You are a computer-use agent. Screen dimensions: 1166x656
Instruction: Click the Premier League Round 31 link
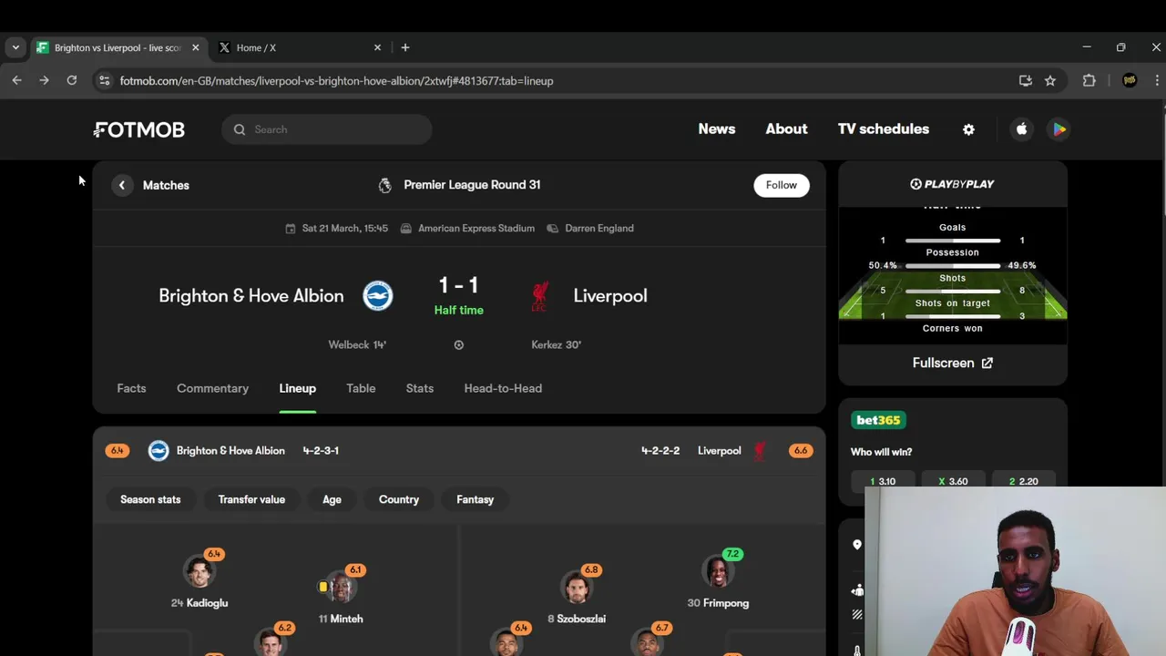pos(472,185)
